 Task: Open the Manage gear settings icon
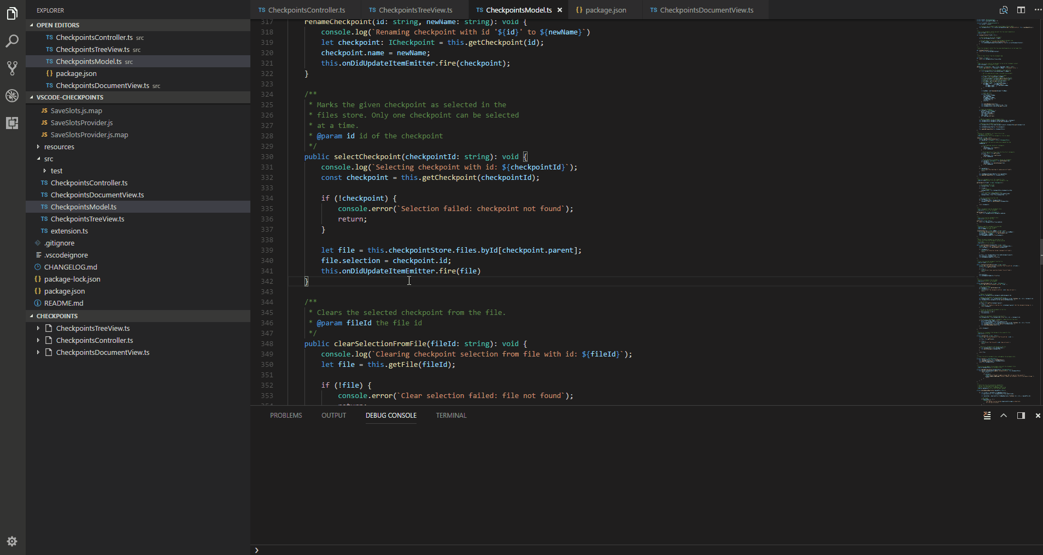[x=12, y=541]
